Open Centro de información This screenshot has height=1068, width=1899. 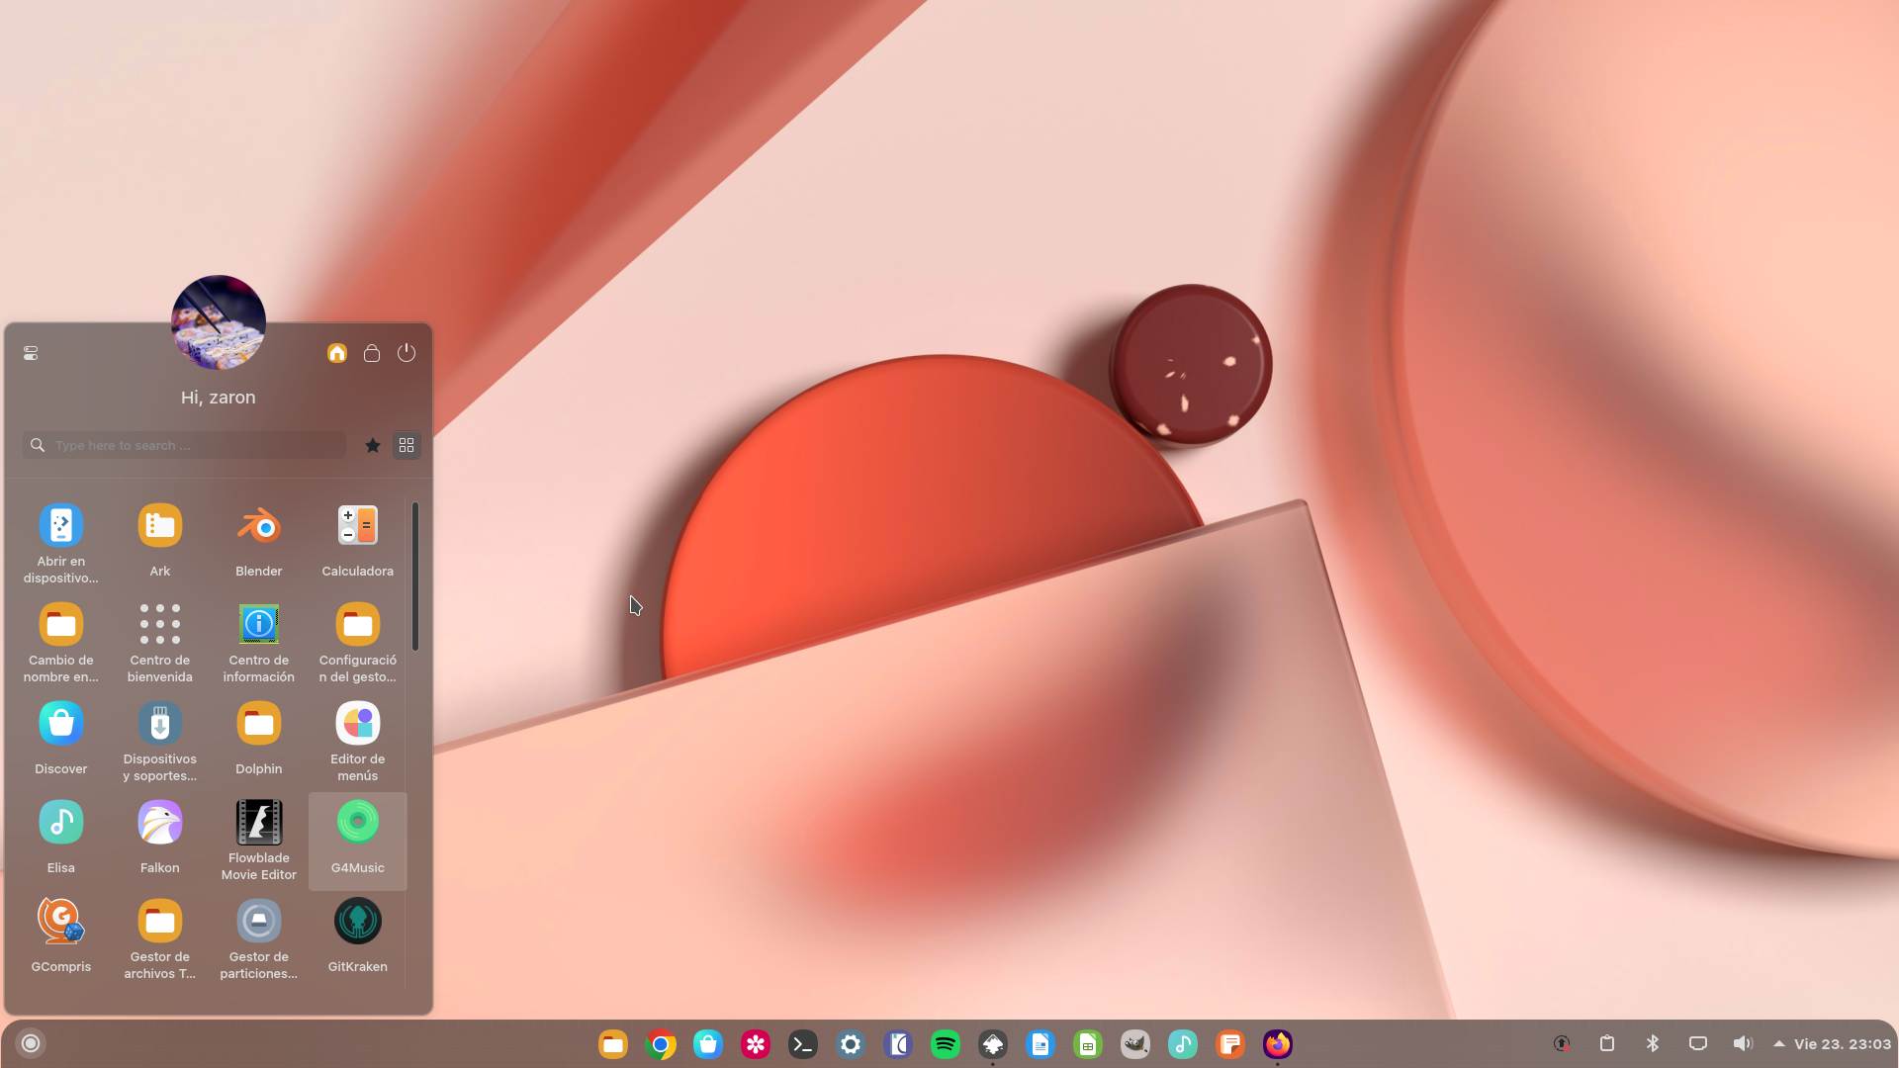click(259, 643)
